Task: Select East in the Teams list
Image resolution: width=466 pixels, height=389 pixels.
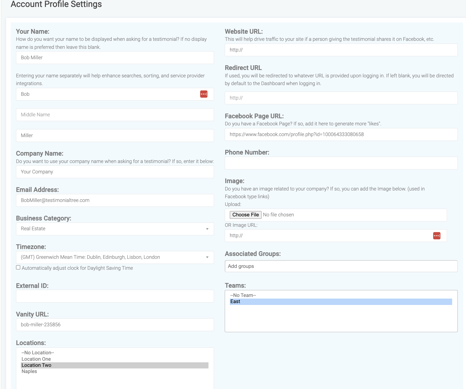Action: click(x=341, y=301)
